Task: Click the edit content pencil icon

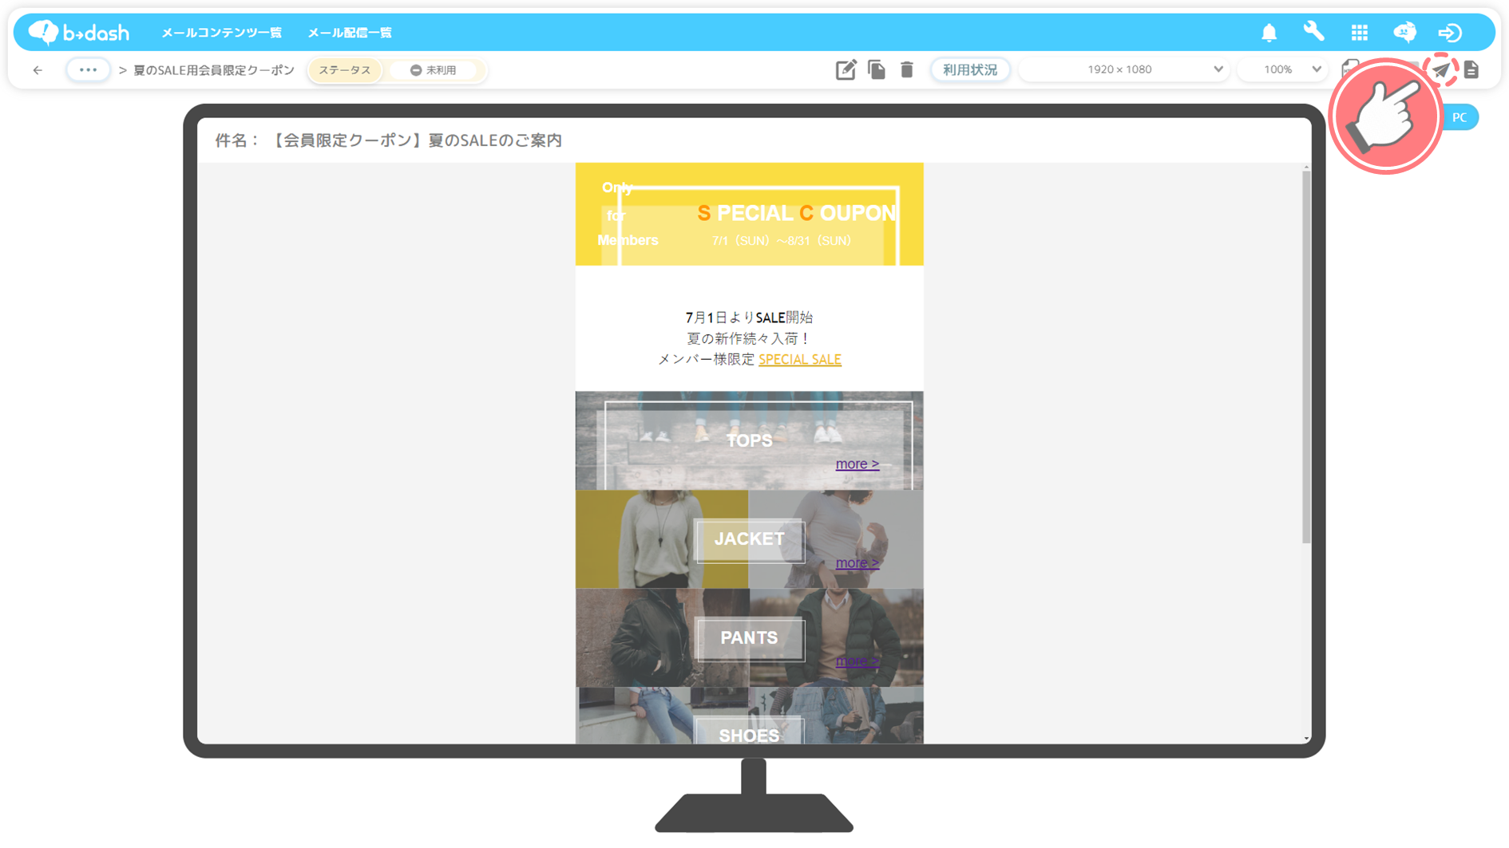Action: 846,70
